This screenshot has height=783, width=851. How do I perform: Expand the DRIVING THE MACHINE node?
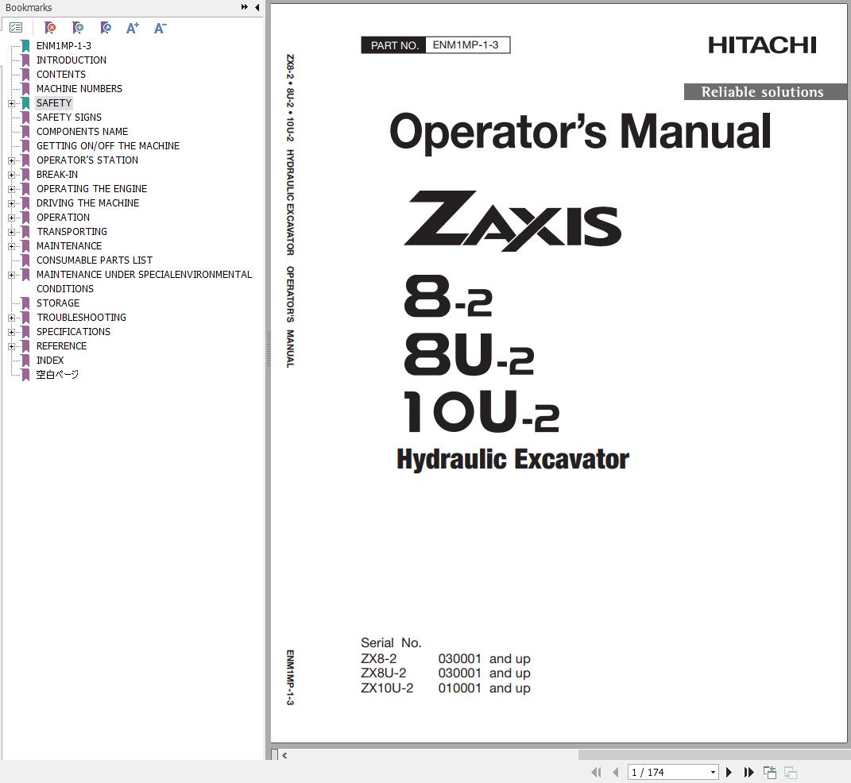(11, 203)
